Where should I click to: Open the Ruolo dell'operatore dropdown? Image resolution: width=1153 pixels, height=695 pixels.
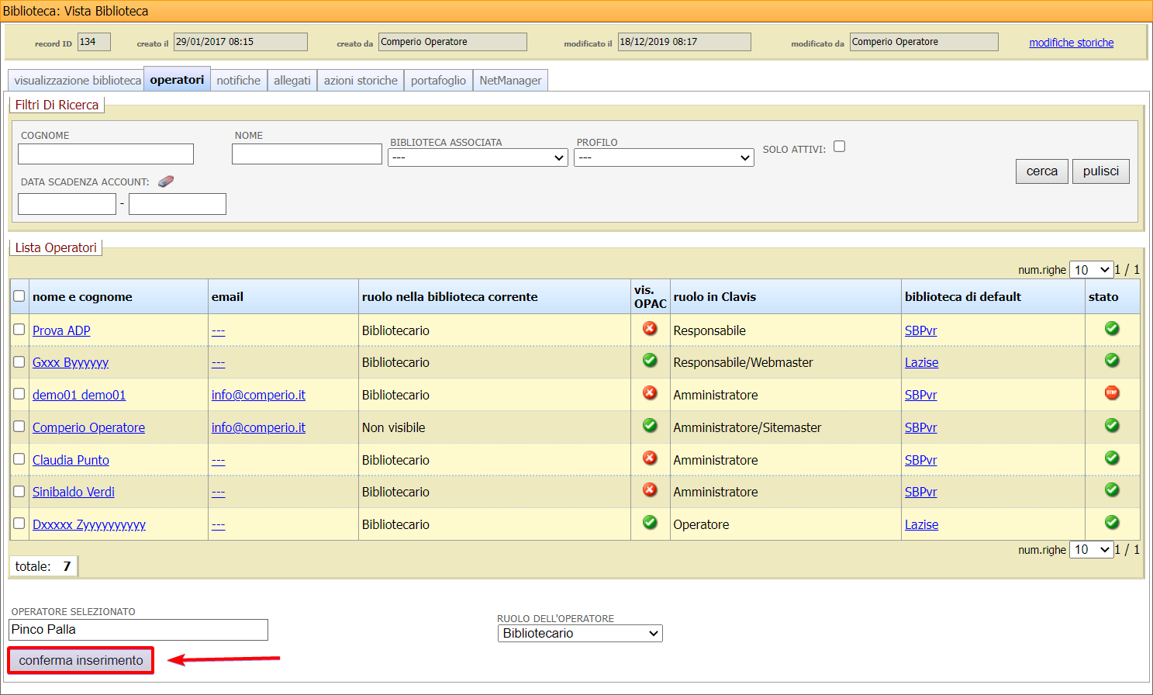pos(580,634)
